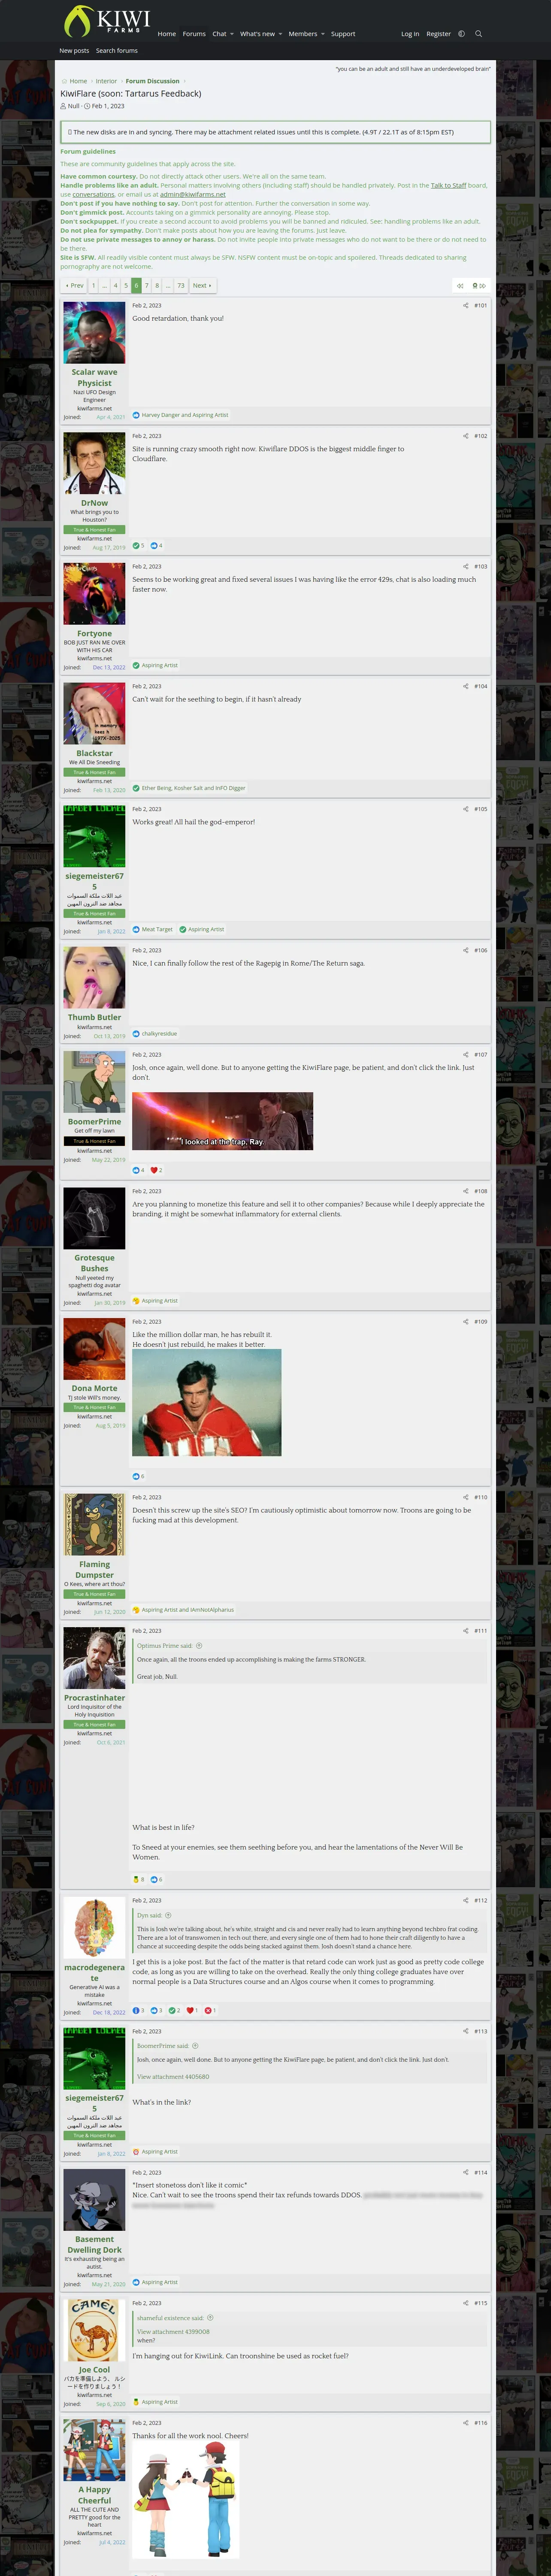Open the What's new menu item

click(x=257, y=34)
